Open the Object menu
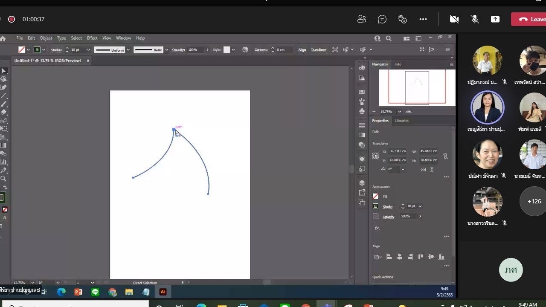This screenshot has height=307, width=546. 46,38
